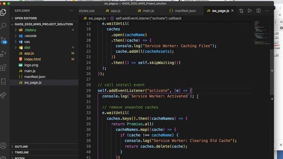283x159 pixels.
Task: Open Source Control view with 23 badge
Action: coord(4,40)
